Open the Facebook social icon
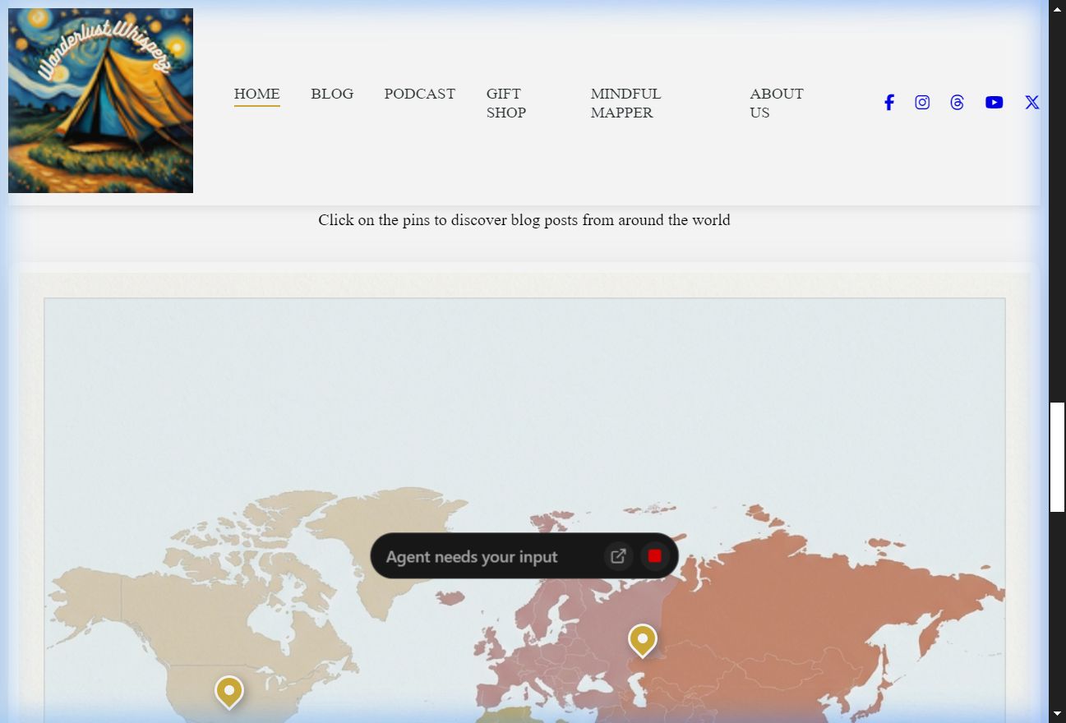 pyautogui.click(x=888, y=103)
